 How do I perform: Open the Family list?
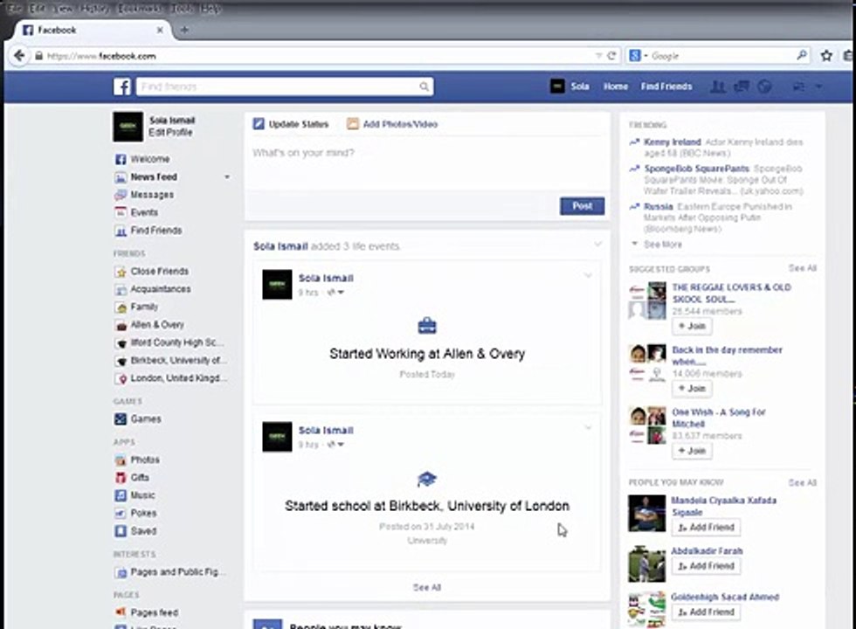136,307
